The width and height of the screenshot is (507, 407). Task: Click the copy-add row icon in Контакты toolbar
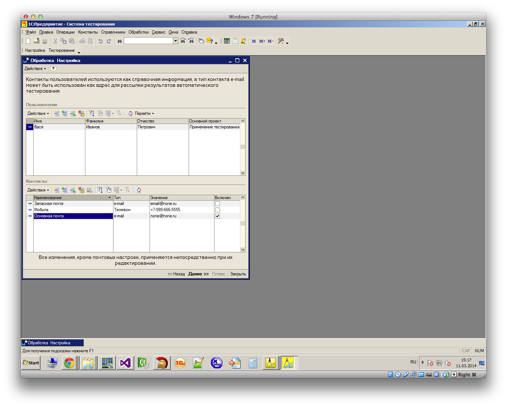pyautogui.click(x=65, y=190)
